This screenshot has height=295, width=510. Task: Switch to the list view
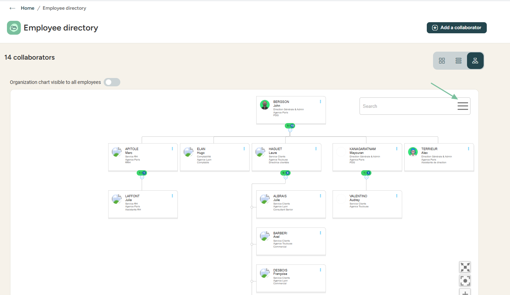click(458, 61)
